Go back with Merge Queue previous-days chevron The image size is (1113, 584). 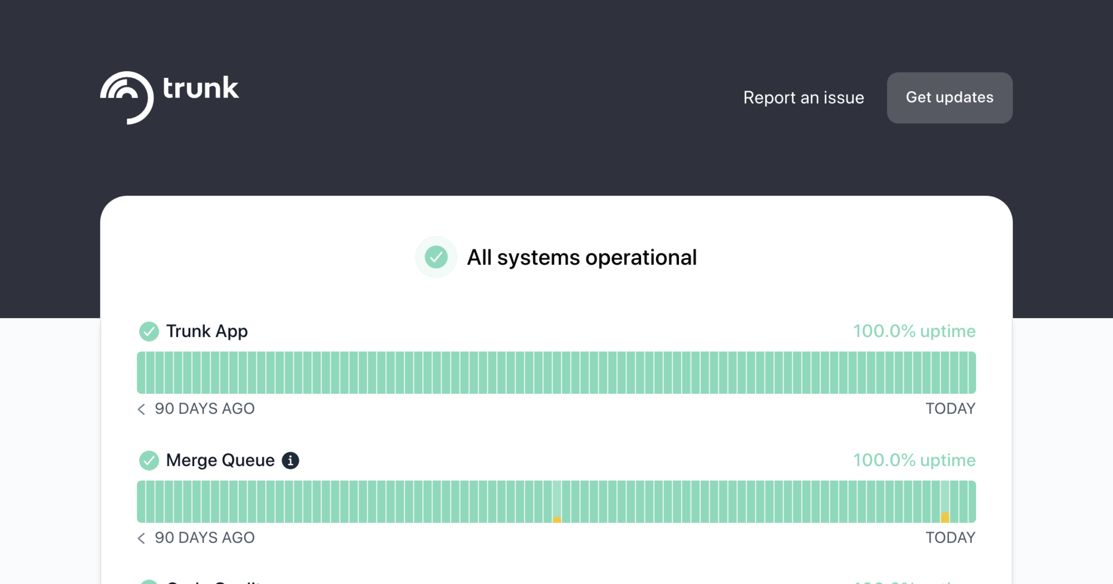pos(141,538)
